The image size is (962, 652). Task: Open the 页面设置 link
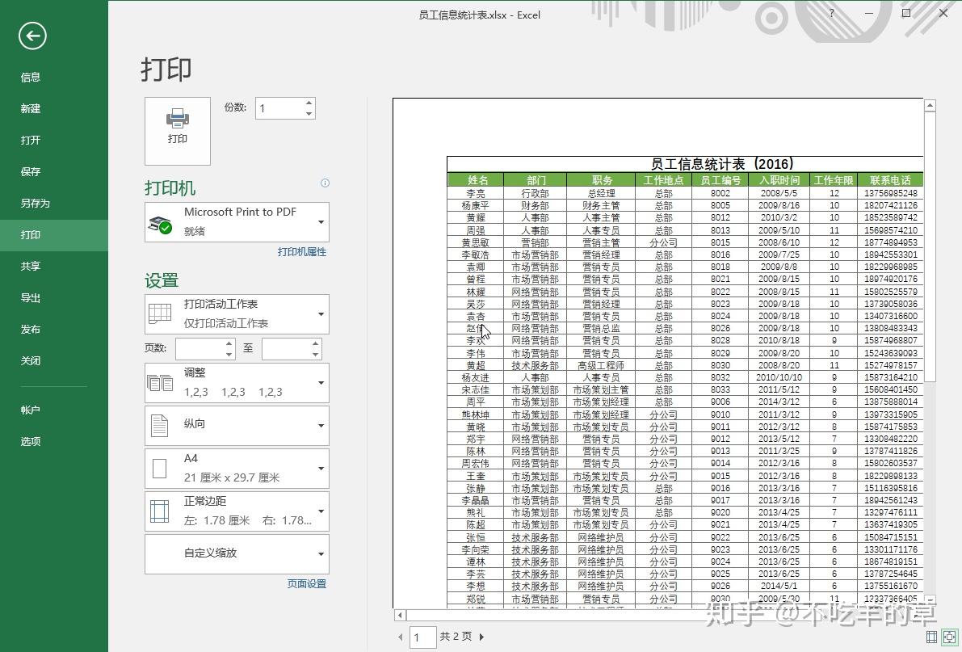click(x=307, y=584)
